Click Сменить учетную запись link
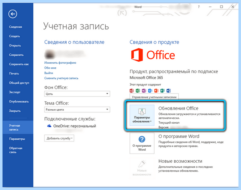 [61, 78]
